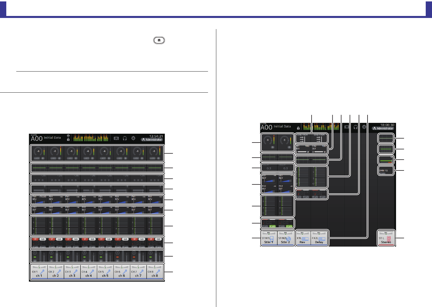432x307 pixels.
Task: Select FX2L Delay channel name
Action: 319,238
